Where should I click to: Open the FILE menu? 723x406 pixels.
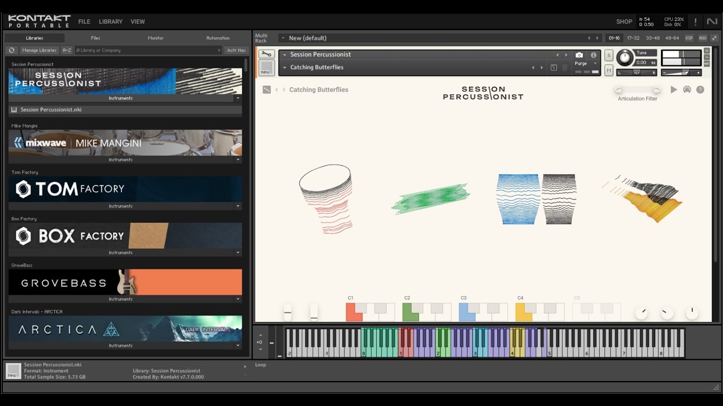click(x=84, y=21)
